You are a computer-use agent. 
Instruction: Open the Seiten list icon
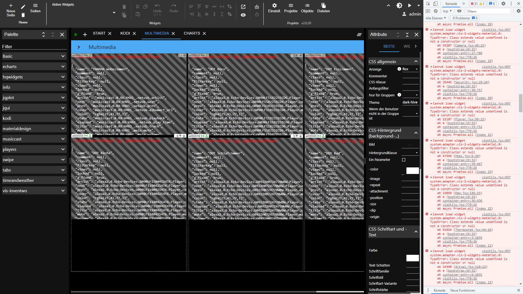(x=35, y=5)
